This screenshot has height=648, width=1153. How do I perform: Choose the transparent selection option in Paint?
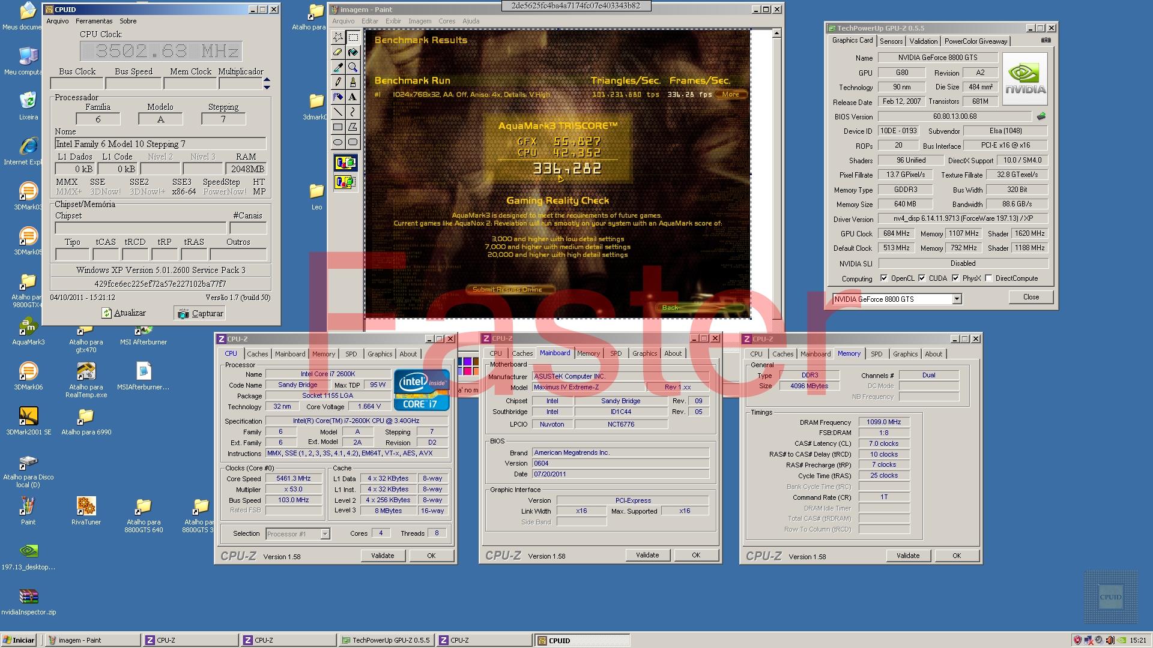(x=345, y=181)
